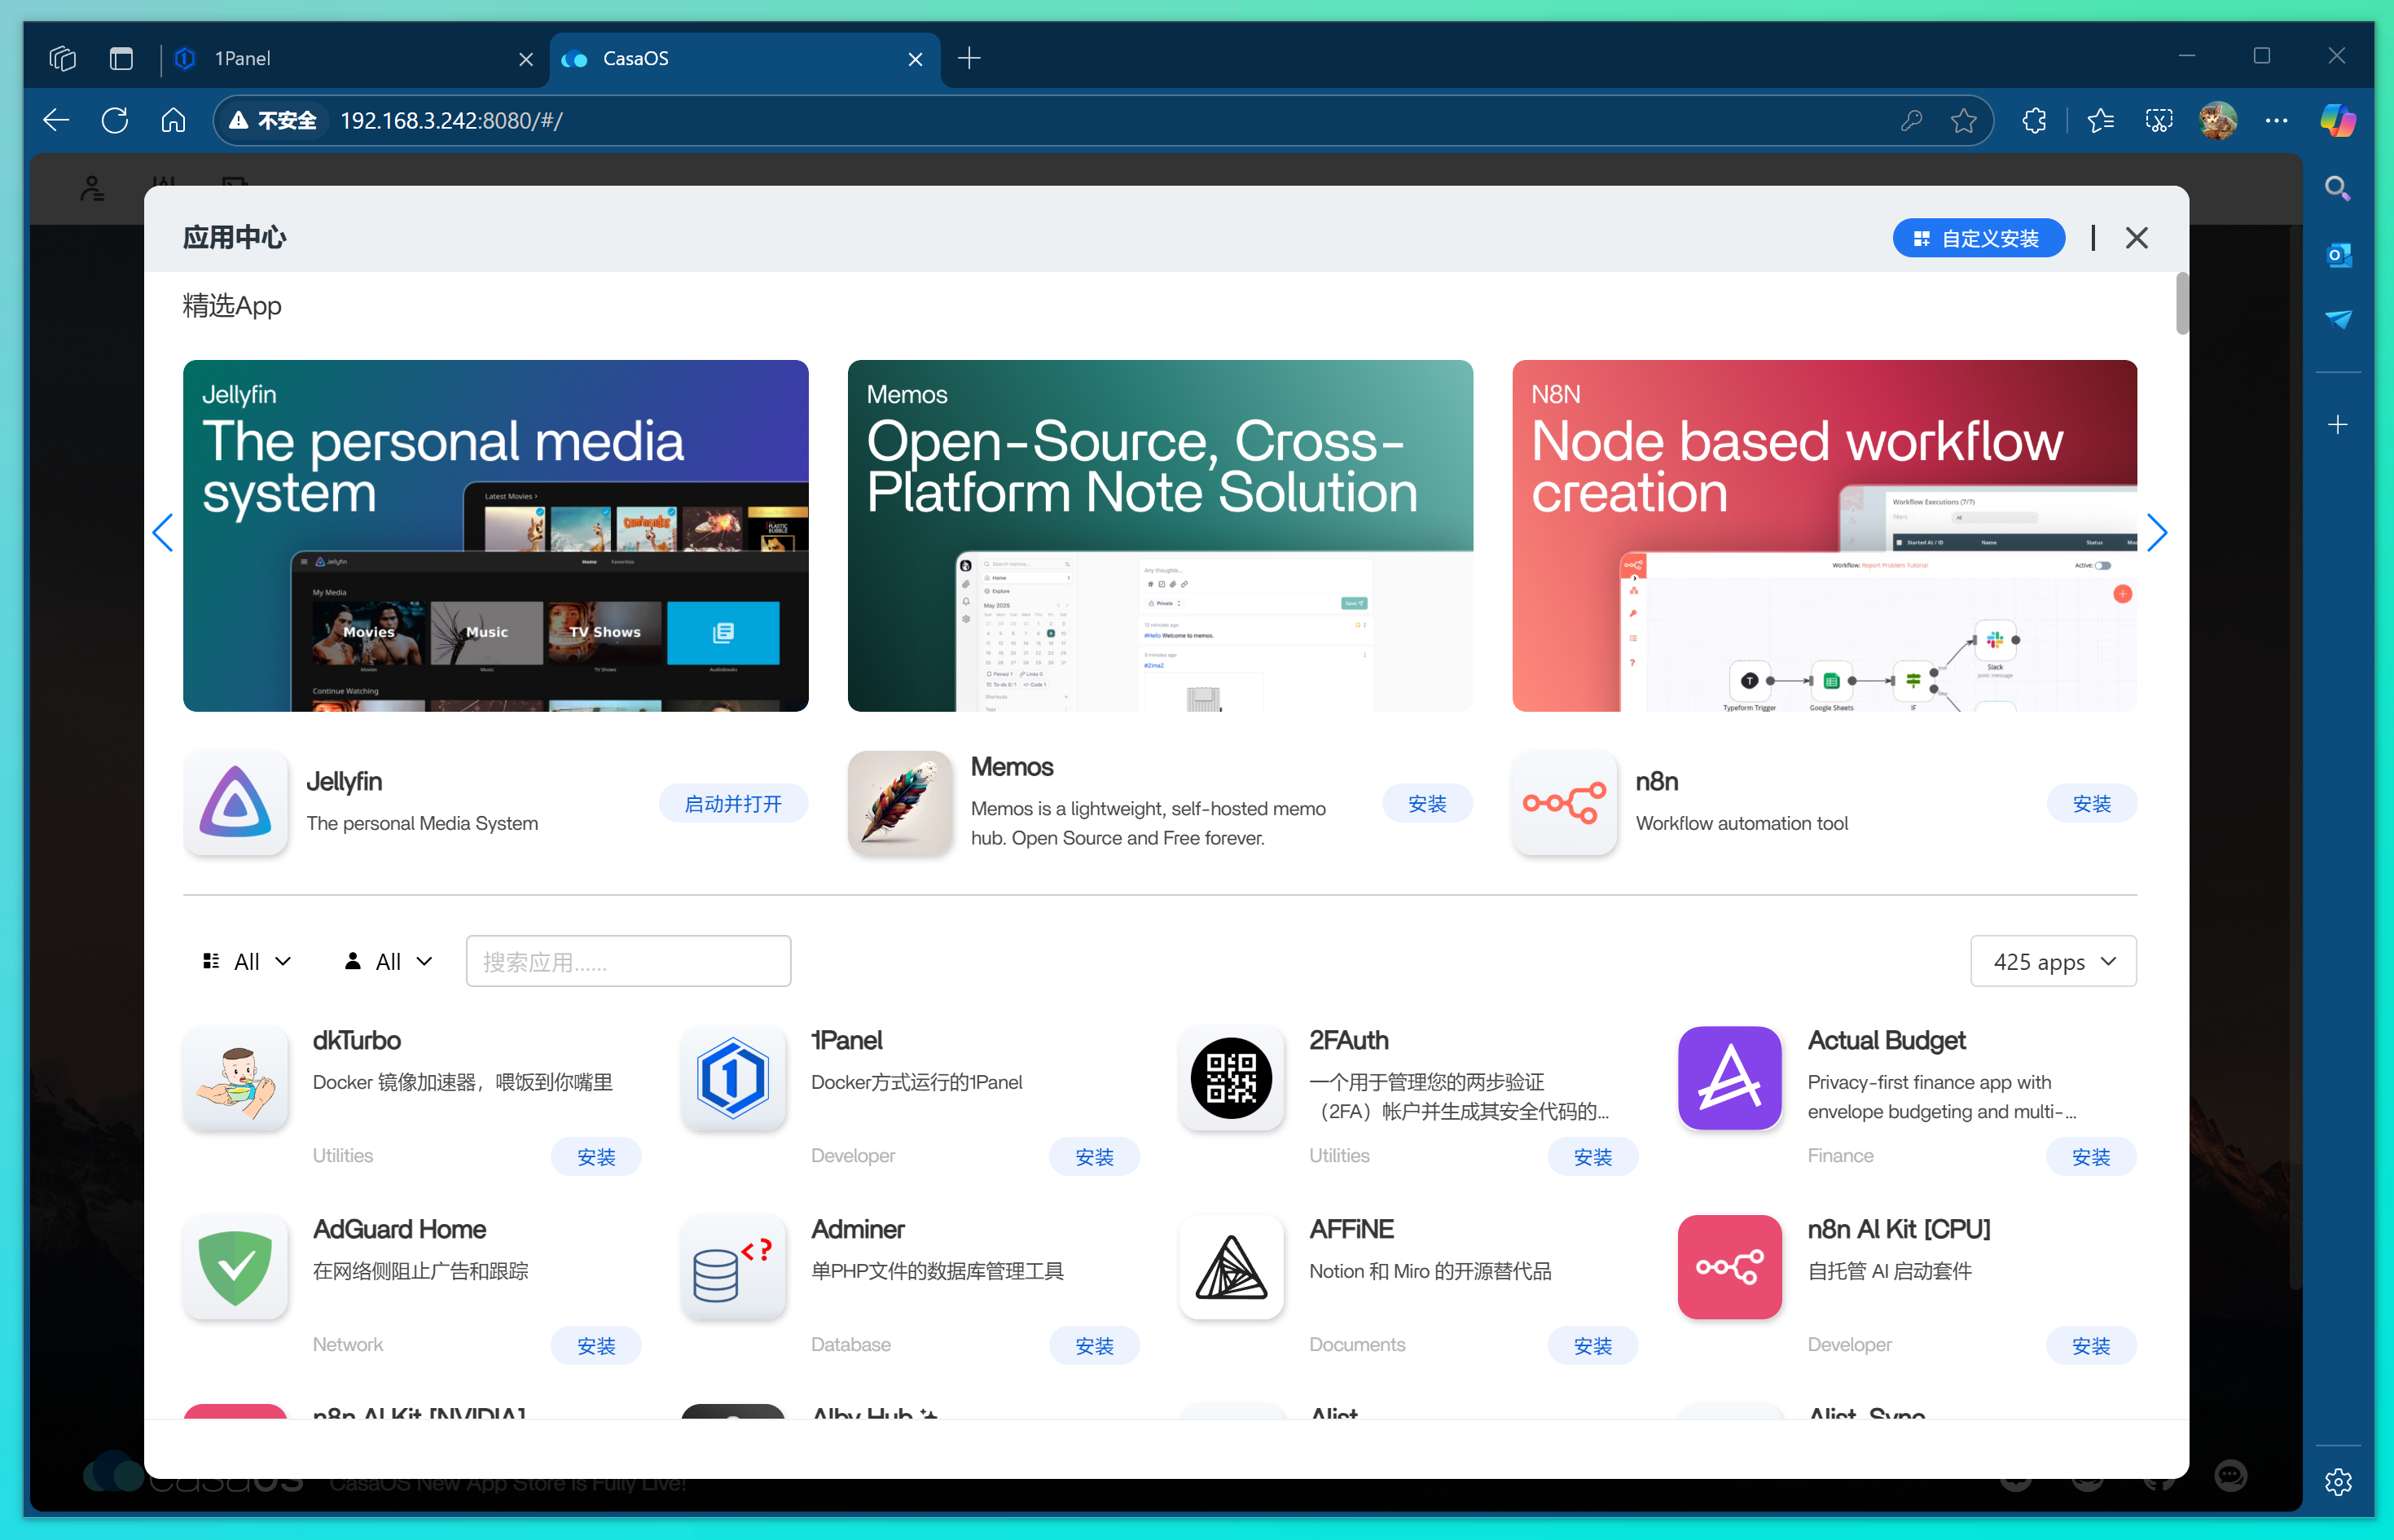The width and height of the screenshot is (2394, 1540).
Task: Click the AFFiNE triangle icon
Action: (x=1231, y=1267)
